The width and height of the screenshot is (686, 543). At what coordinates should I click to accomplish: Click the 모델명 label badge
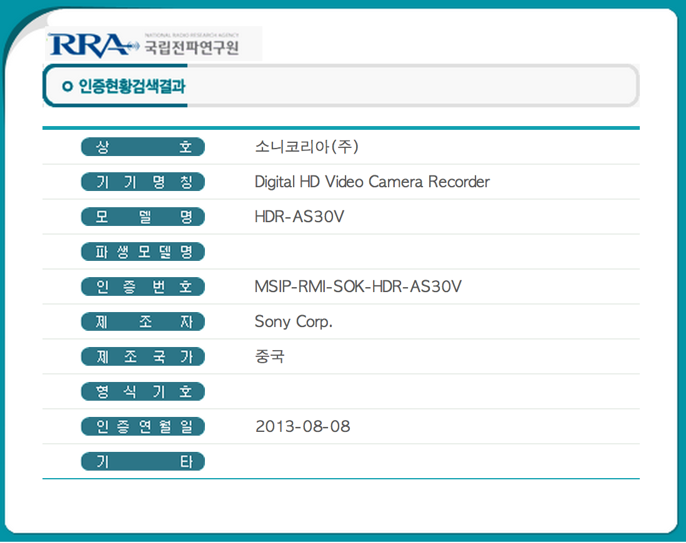143,217
